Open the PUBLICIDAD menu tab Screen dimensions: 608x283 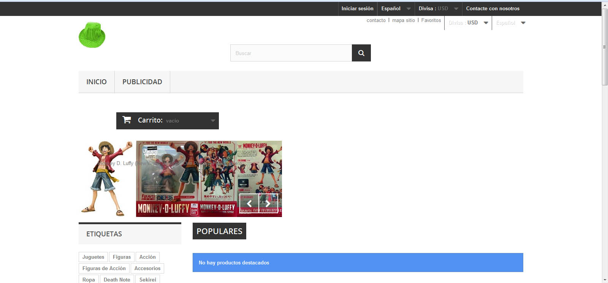pyautogui.click(x=142, y=82)
